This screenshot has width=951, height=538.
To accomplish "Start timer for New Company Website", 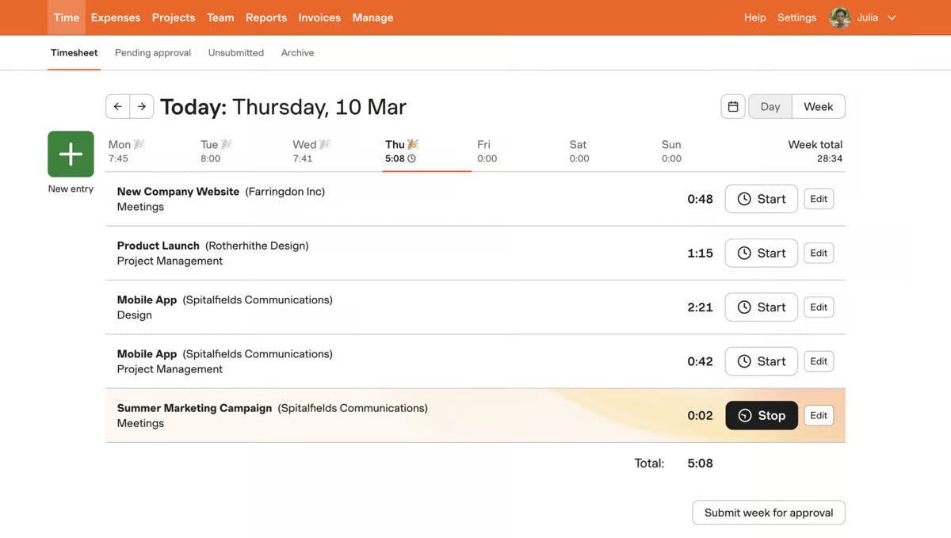I will coord(761,199).
